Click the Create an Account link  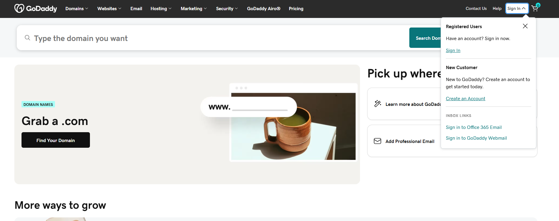point(465,99)
